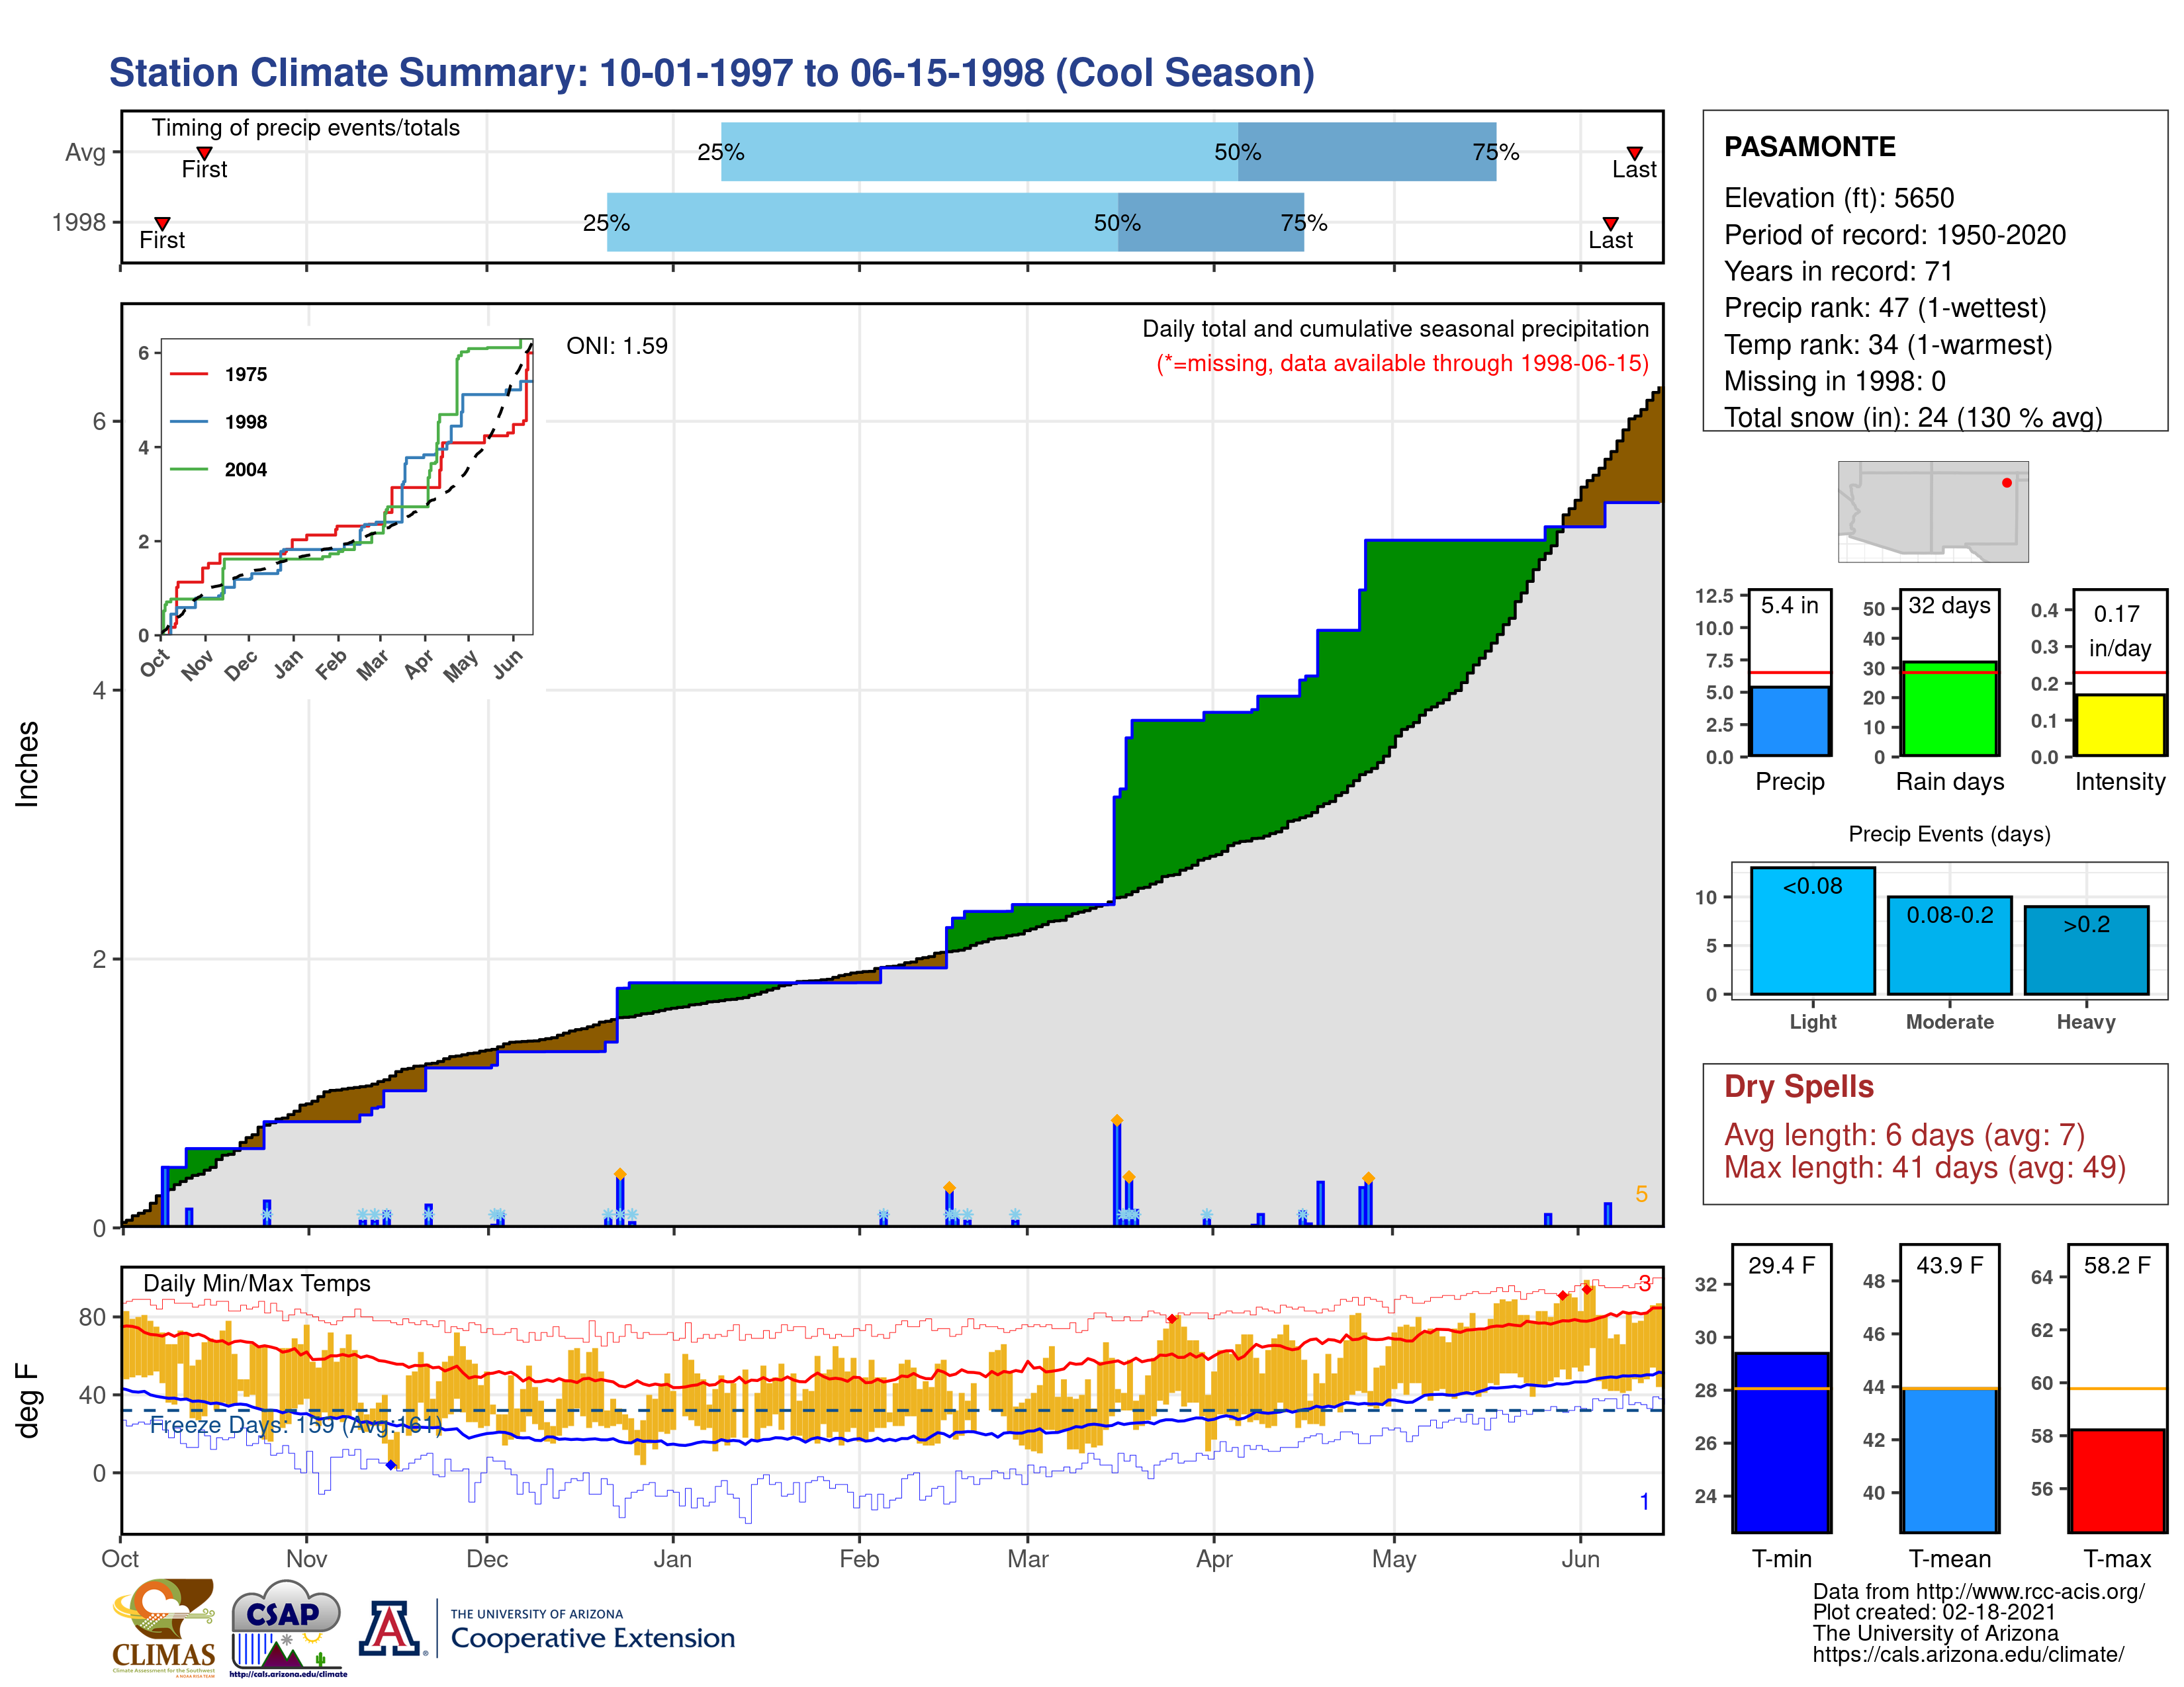Click the 1998 row Last triangle marker

[1610, 223]
